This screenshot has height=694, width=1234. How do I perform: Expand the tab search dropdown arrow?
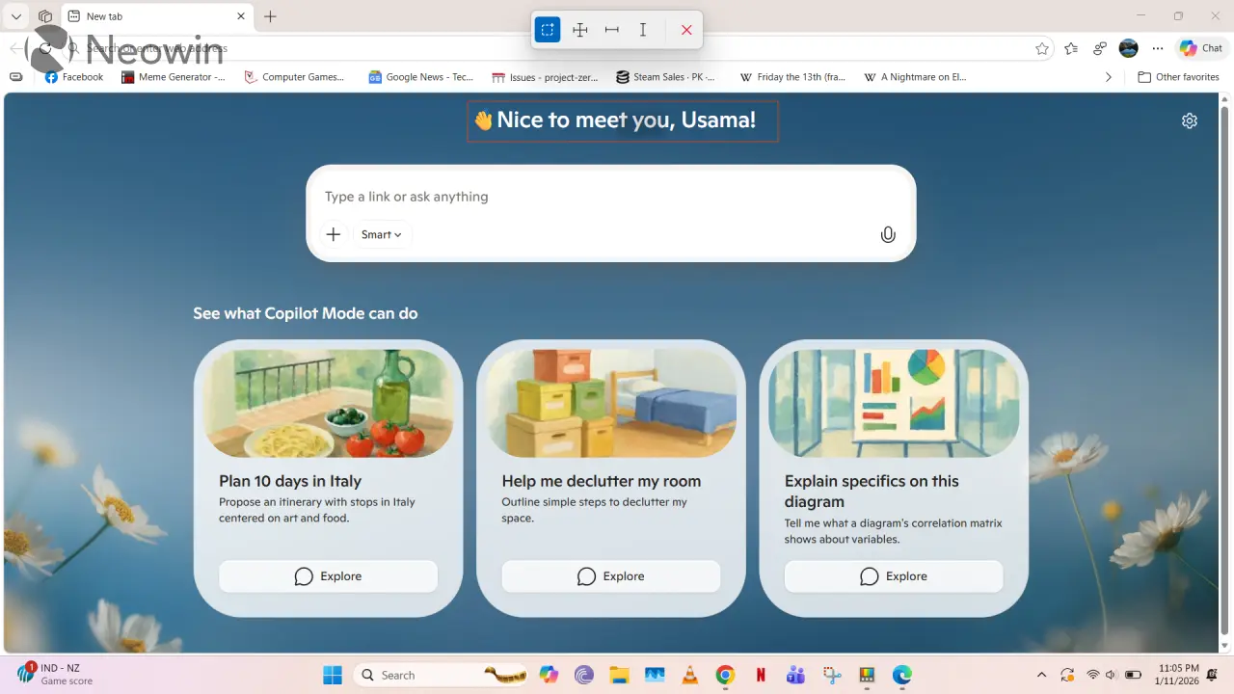click(x=16, y=16)
